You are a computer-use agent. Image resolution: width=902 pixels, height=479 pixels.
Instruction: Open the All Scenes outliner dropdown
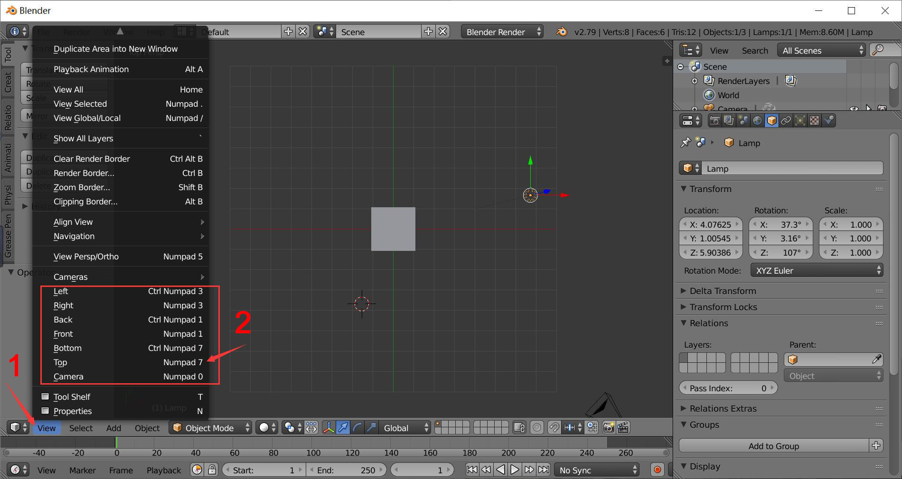[822, 50]
